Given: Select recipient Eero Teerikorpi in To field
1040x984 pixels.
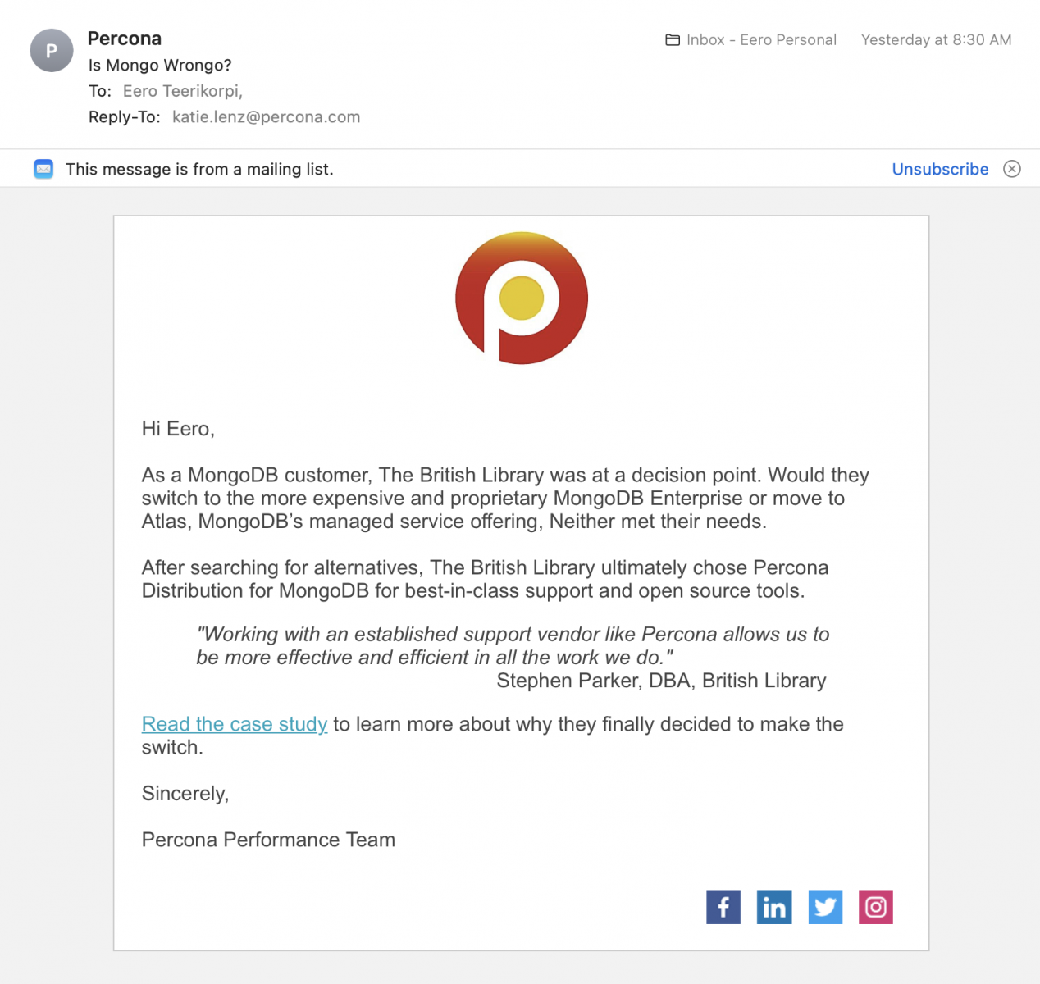Looking at the screenshot, I should click(x=182, y=91).
